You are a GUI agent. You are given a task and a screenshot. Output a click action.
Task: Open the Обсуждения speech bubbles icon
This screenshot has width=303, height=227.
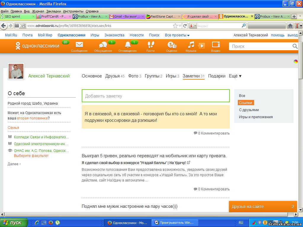[x=103, y=45]
